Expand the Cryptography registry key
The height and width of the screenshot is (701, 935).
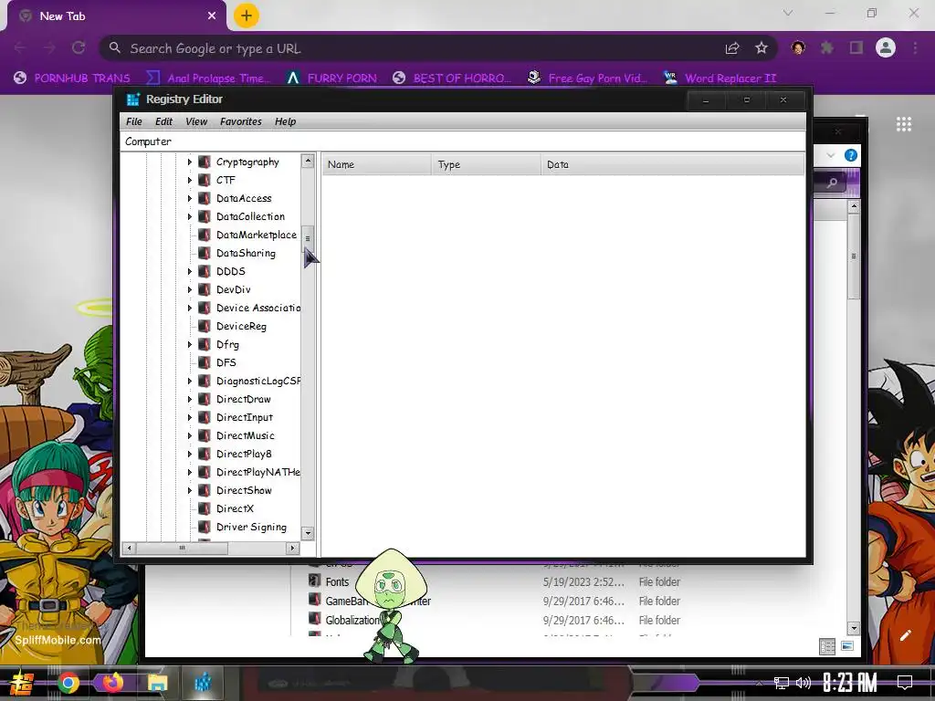pyautogui.click(x=190, y=162)
